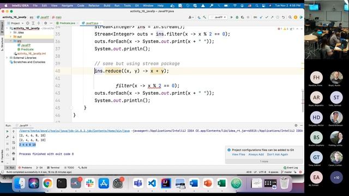The width and height of the screenshot is (349, 196).
Task: Click Down the Stack Trace arrow
Action: click(x=13, y=137)
